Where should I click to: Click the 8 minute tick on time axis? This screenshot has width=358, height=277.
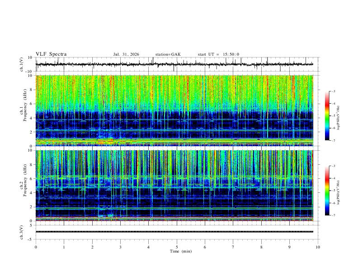(x=261, y=247)
